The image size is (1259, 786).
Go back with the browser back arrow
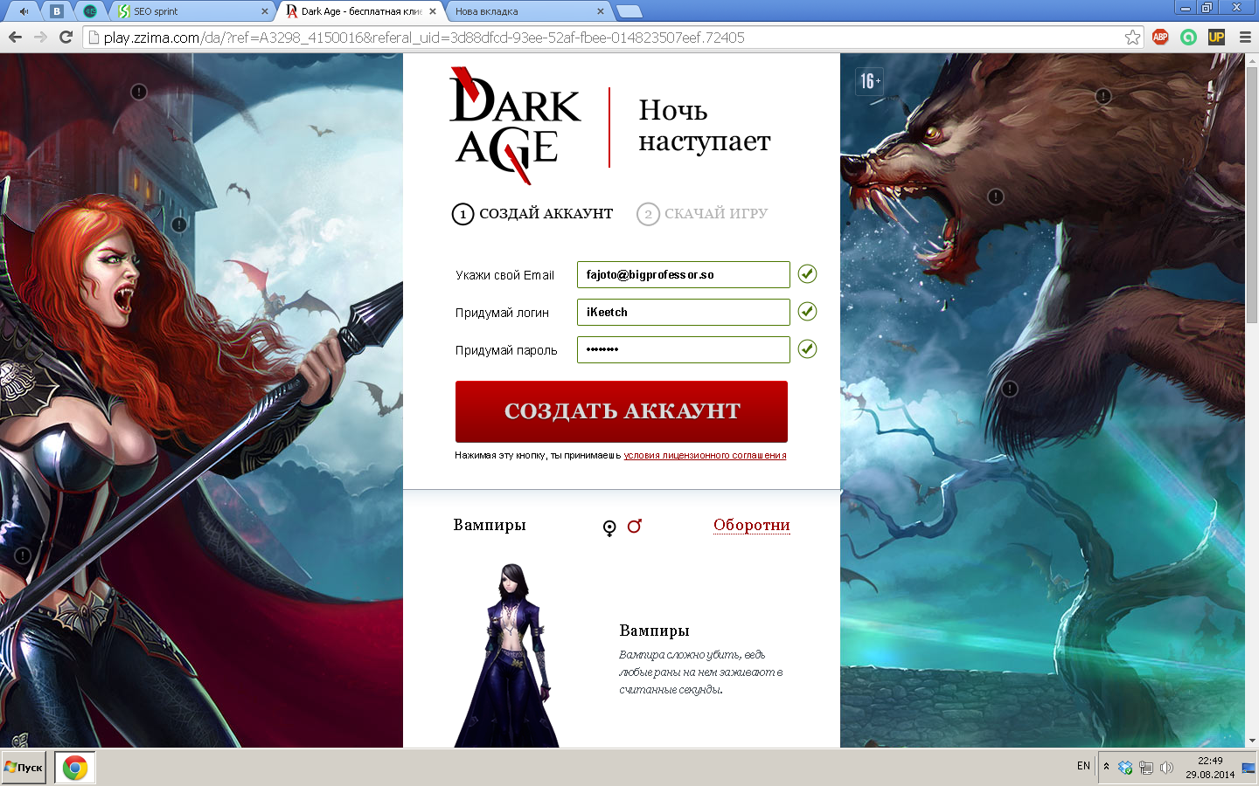coord(15,37)
